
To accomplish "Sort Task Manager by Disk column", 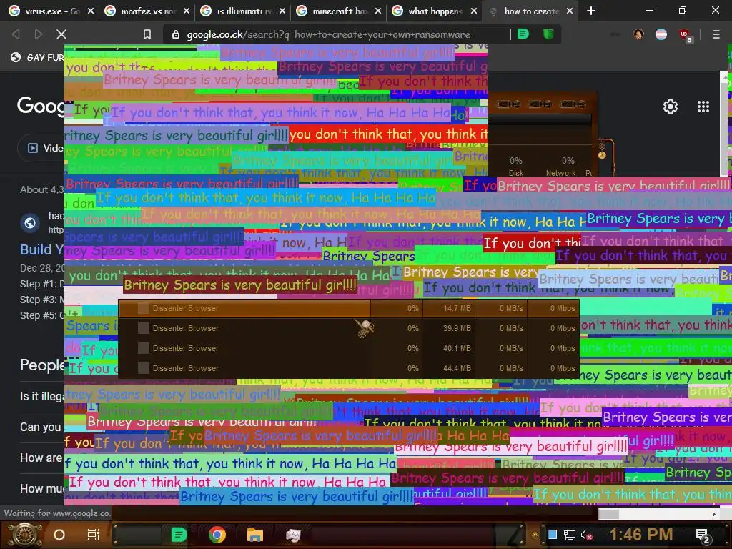I will point(516,167).
